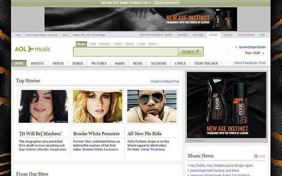Read Amy Winehouse Is Single Again story
The width and height of the screenshot is (282, 176).
pos(221,165)
